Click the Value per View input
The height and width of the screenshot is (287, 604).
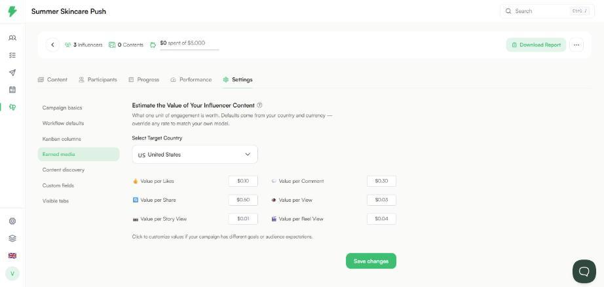[381, 200]
